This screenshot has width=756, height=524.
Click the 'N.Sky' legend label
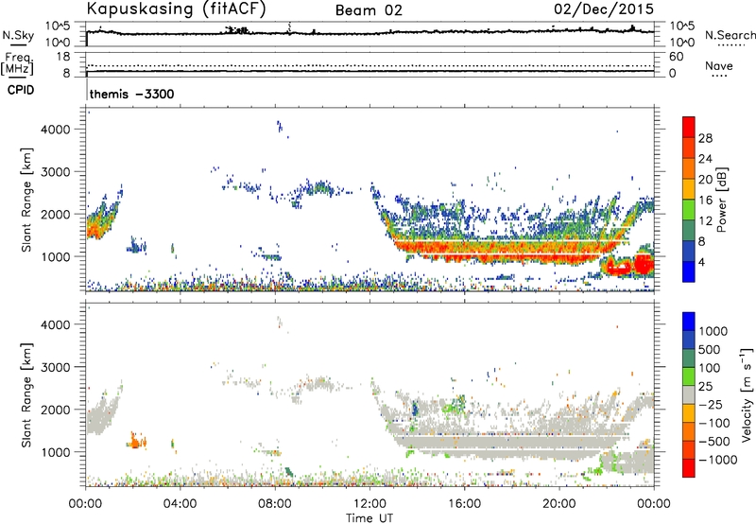click(x=18, y=35)
